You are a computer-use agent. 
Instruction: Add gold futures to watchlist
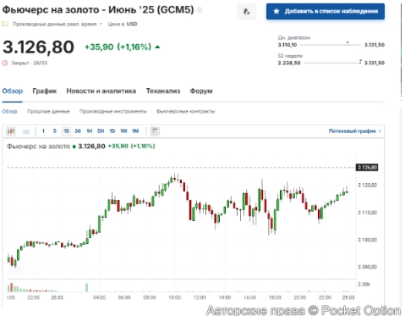(326, 11)
